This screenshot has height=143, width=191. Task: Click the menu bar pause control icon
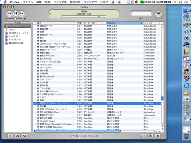click(x=128, y=2)
